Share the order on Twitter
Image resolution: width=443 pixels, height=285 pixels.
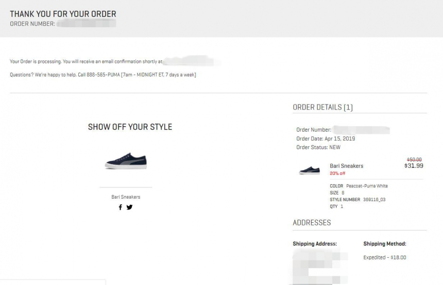pos(129,207)
